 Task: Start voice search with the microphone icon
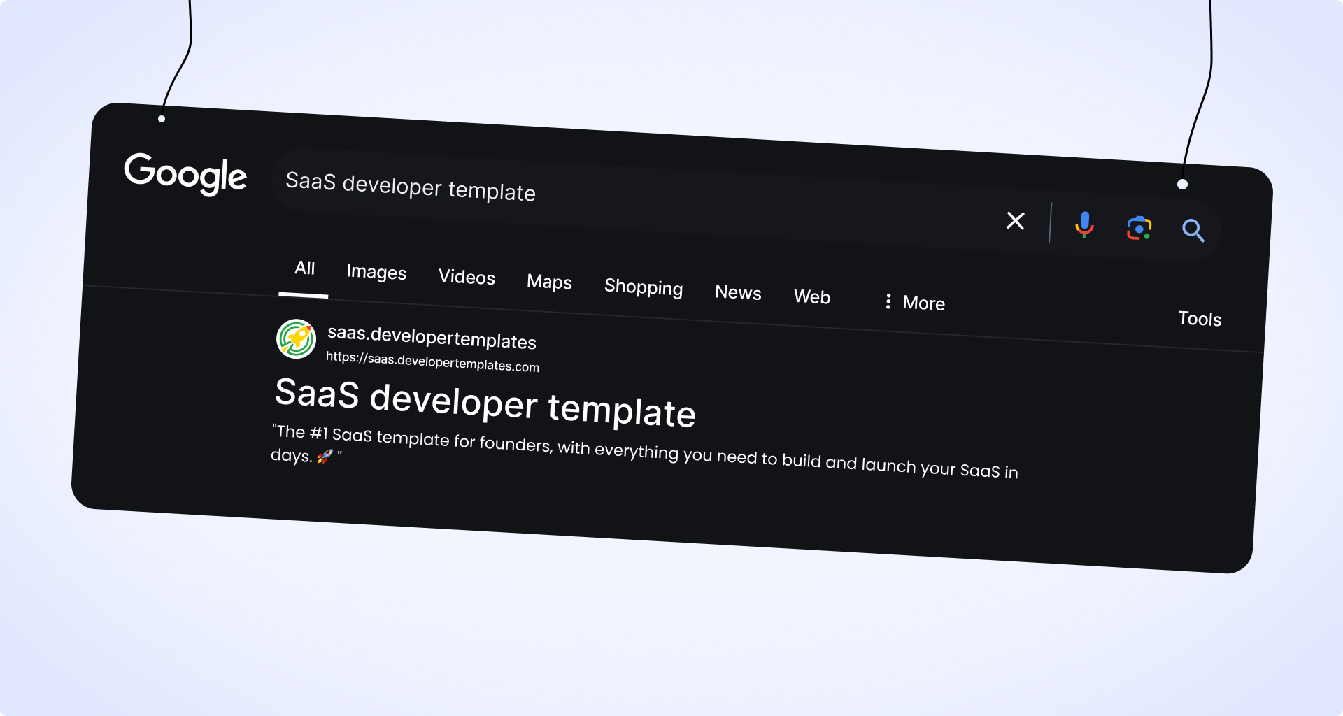pyautogui.click(x=1084, y=224)
